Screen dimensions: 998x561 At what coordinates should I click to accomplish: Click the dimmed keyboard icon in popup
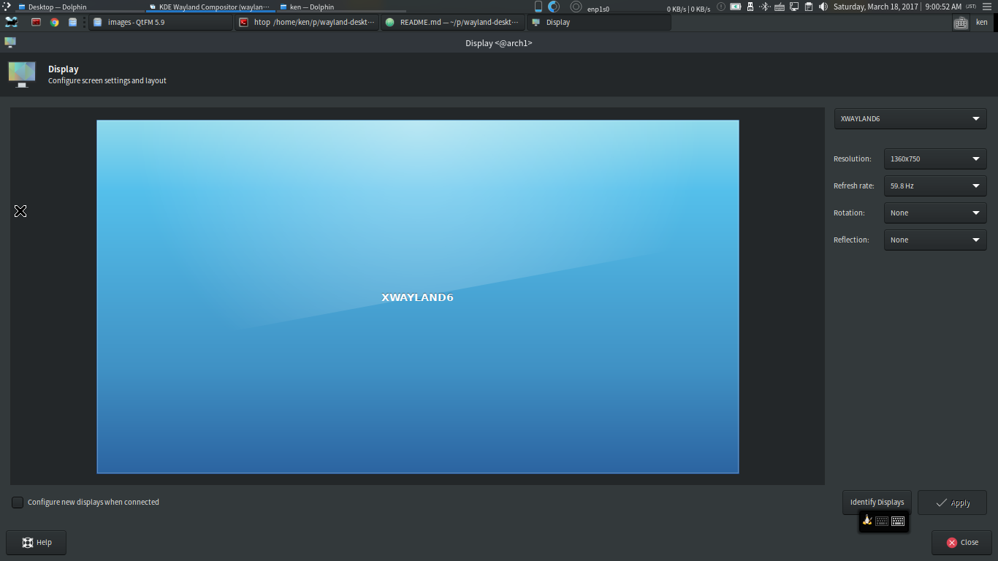(882, 521)
